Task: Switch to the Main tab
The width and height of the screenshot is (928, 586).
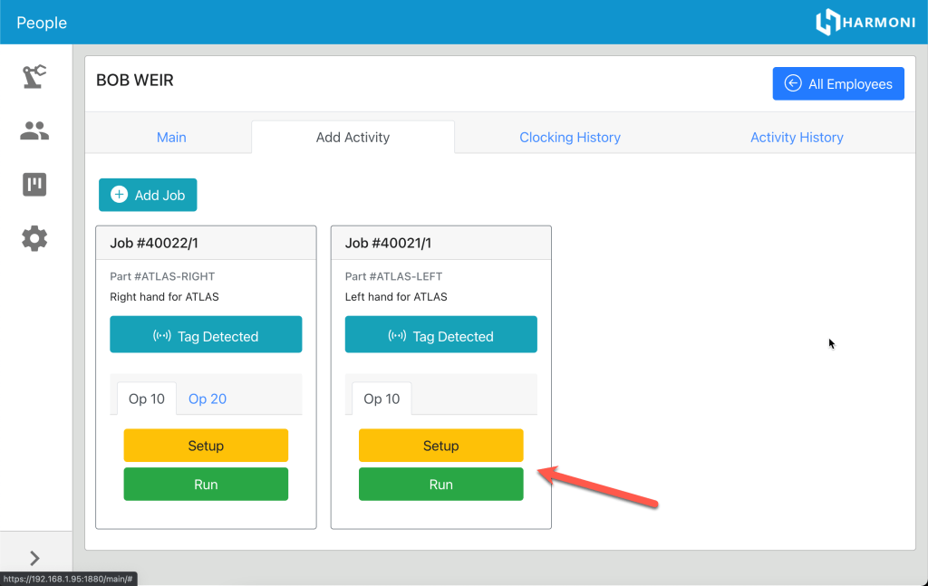Action: coord(171,138)
